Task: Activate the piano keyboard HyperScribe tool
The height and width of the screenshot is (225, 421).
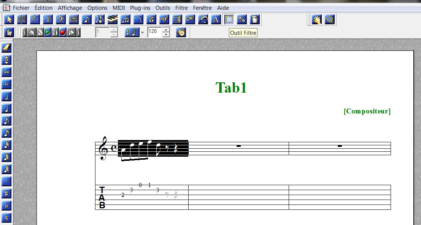Action: (x=112, y=19)
